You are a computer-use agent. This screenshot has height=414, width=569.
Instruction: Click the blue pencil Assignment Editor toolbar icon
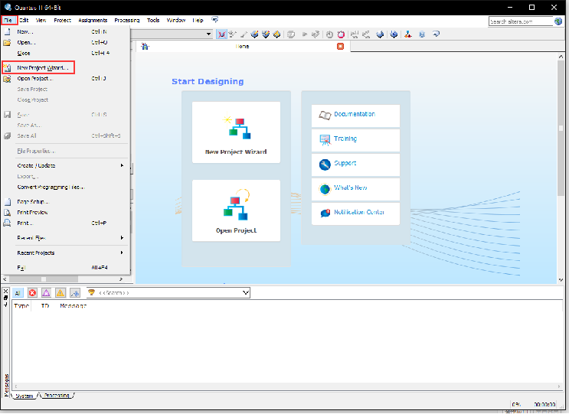(x=254, y=34)
